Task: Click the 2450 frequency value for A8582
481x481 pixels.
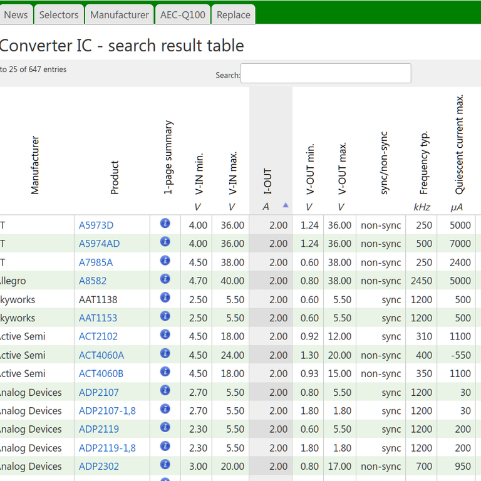Action: pos(421,281)
